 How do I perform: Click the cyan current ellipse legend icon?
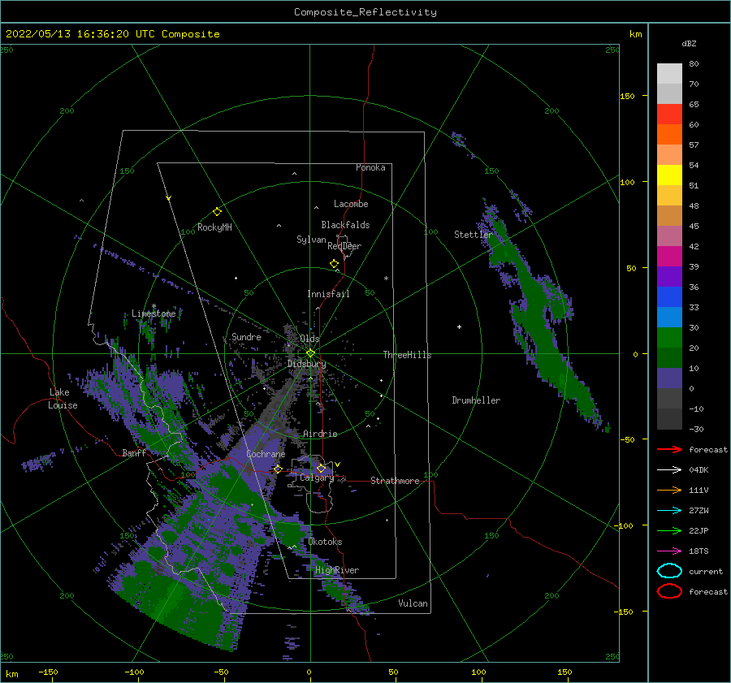tap(669, 571)
